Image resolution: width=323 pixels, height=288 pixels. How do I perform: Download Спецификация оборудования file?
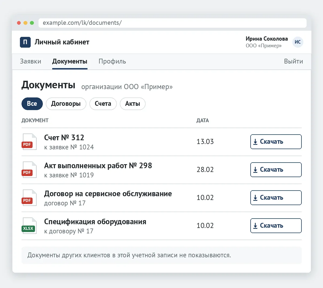276,226
